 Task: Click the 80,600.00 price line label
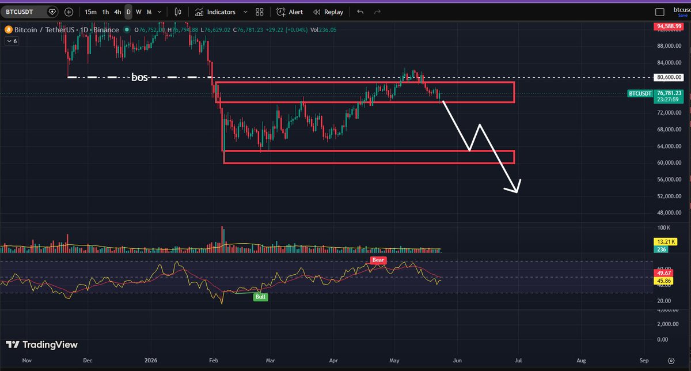669,77
